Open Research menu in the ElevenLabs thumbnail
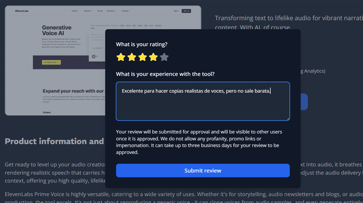The width and height of the screenshot is (363, 203). (89, 11)
